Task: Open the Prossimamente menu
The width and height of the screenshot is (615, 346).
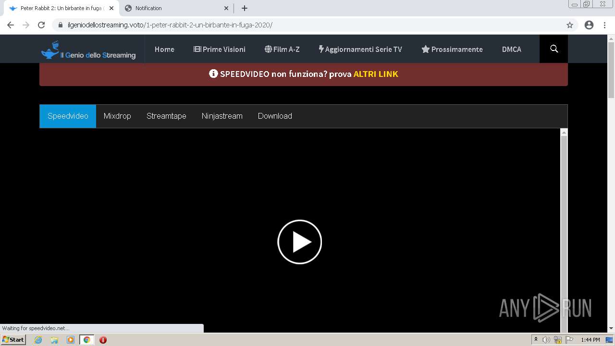Action: [x=452, y=49]
